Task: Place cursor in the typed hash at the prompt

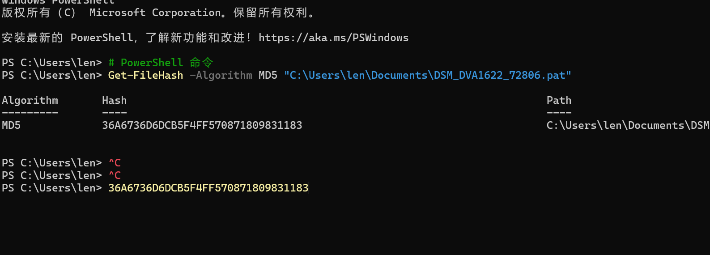Action: (208, 188)
